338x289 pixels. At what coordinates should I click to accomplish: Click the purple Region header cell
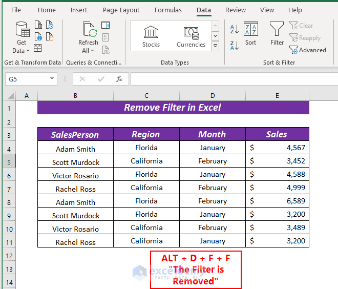146,134
